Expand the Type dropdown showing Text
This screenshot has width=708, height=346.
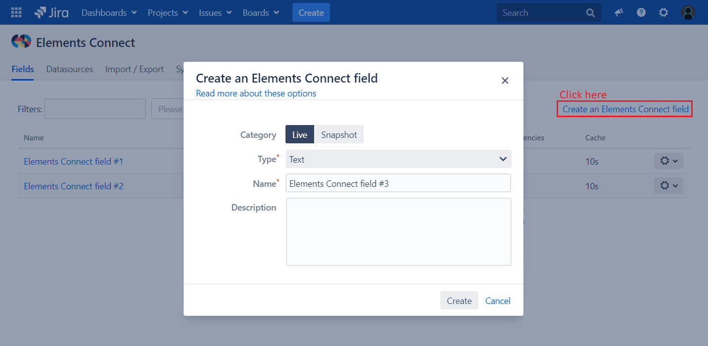click(398, 159)
